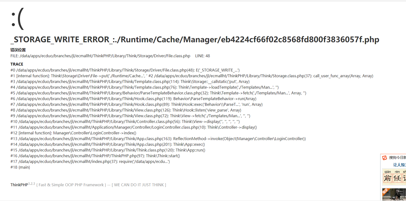406x201 pixels.
Task: Click the 任 character tile
Action: pos(397,178)
